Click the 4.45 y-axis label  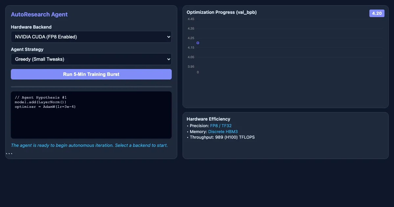[x=191, y=19]
